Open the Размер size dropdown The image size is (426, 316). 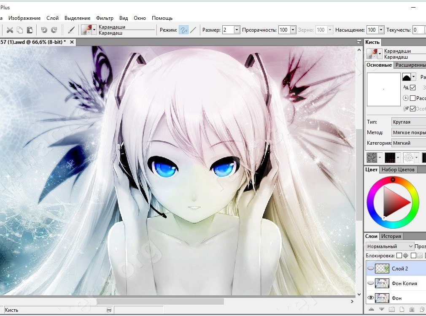[x=237, y=30]
